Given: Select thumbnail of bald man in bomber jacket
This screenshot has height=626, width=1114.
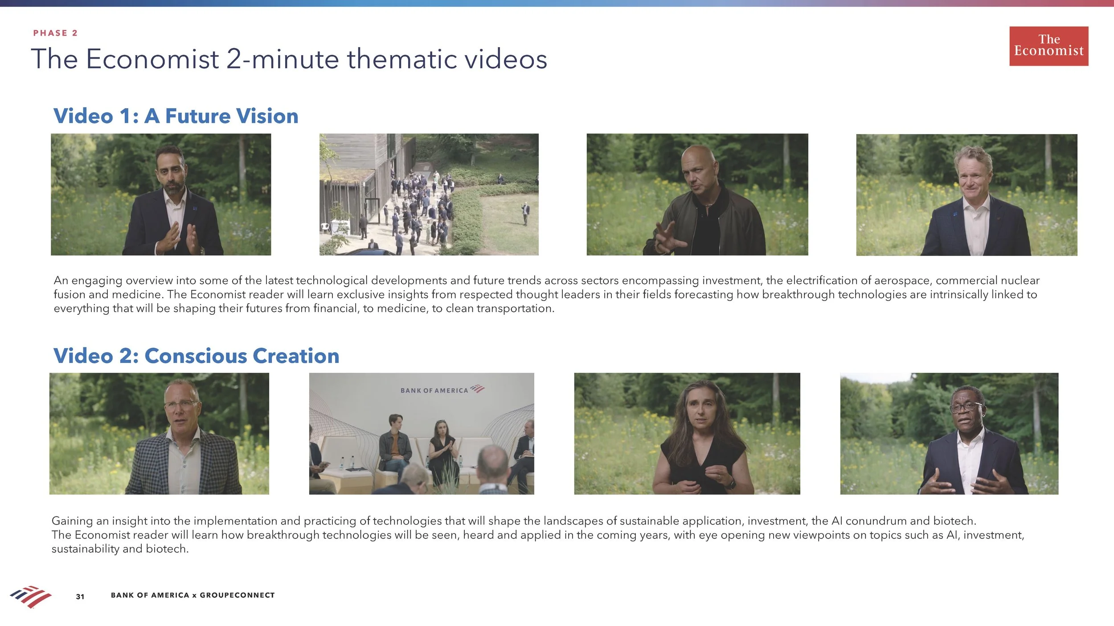Looking at the screenshot, I should [x=697, y=195].
